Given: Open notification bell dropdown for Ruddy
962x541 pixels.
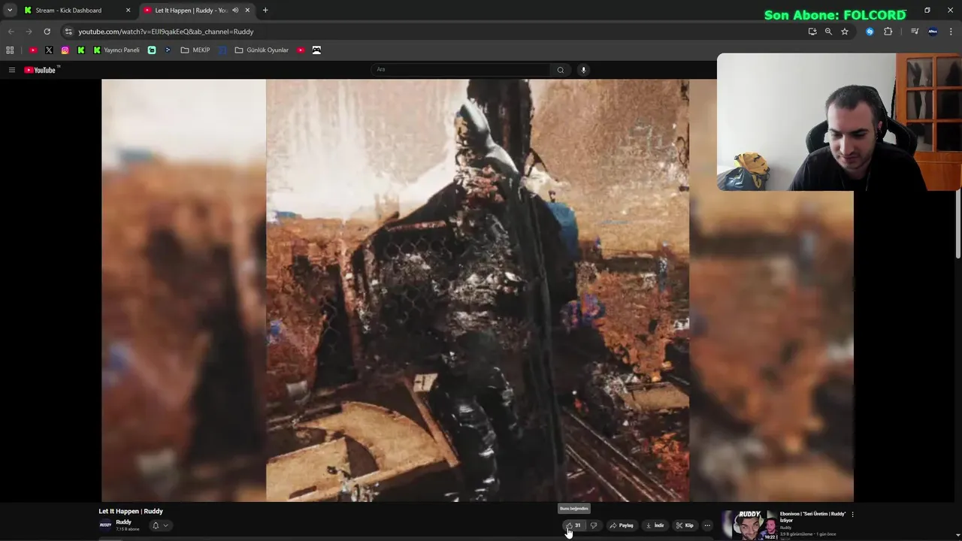Looking at the screenshot, I should [x=160, y=525].
